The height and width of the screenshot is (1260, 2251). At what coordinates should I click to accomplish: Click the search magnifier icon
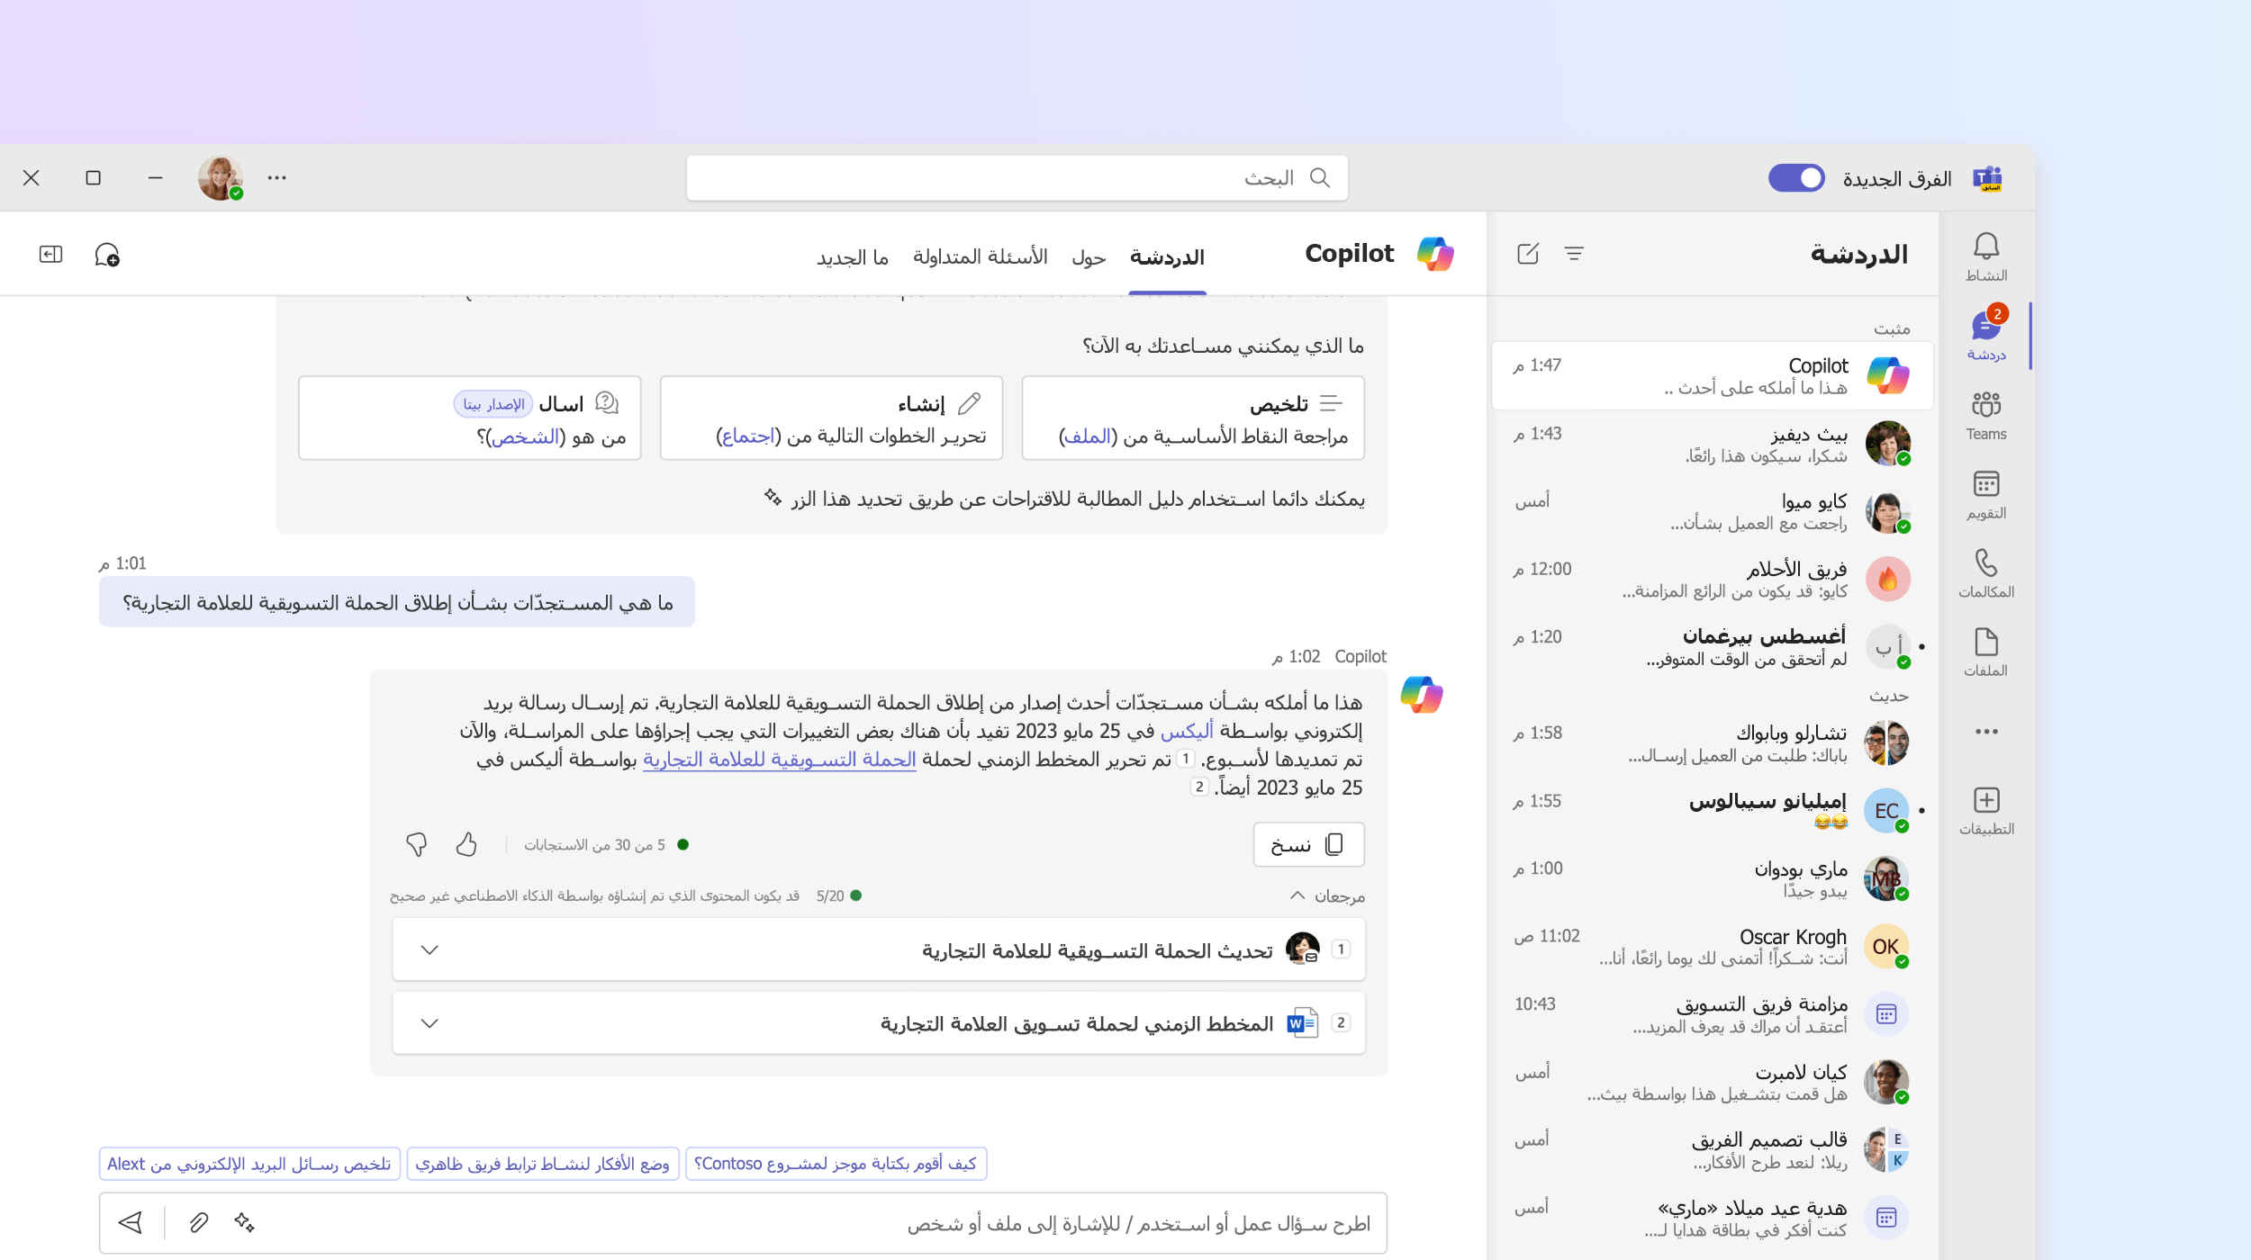click(1320, 177)
